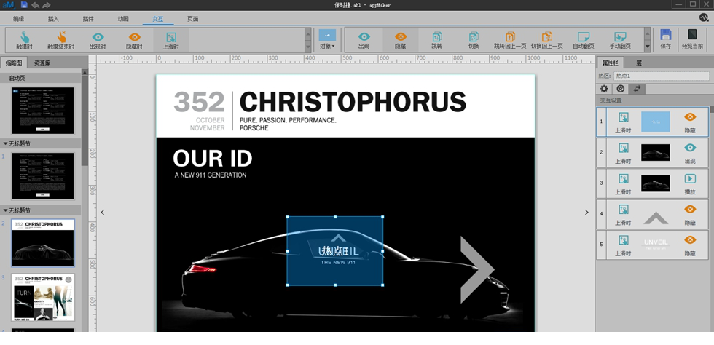The image size is (714, 345).
Task: Choose the 切换回上一页 action
Action: [546, 40]
